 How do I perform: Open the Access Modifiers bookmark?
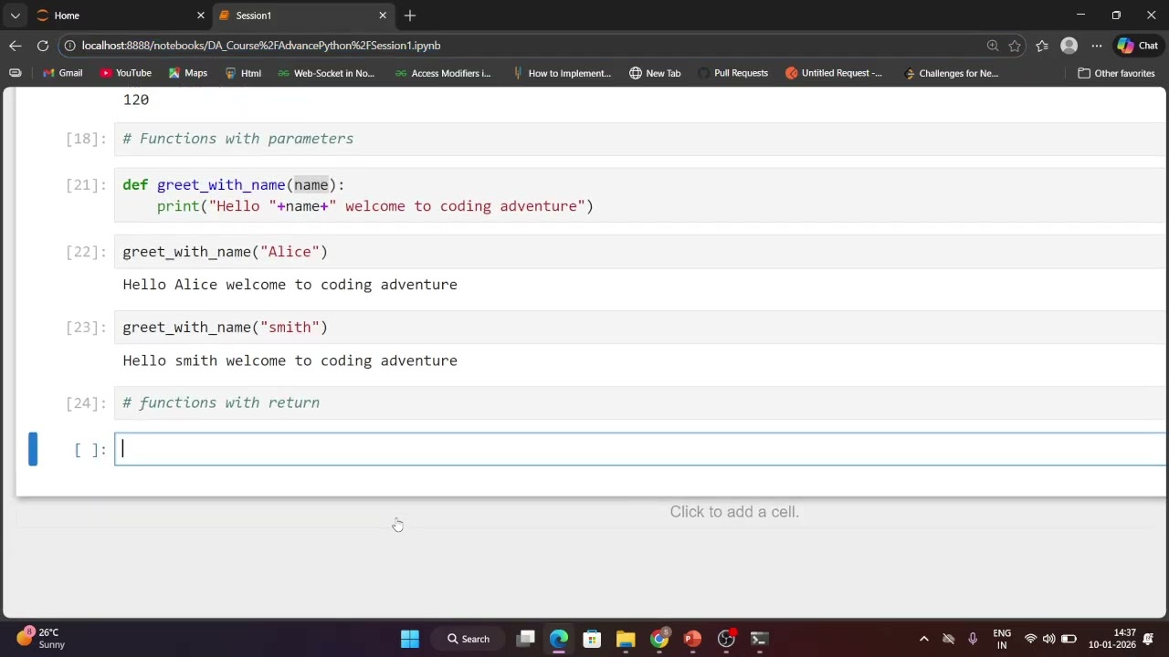(x=443, y=73)
